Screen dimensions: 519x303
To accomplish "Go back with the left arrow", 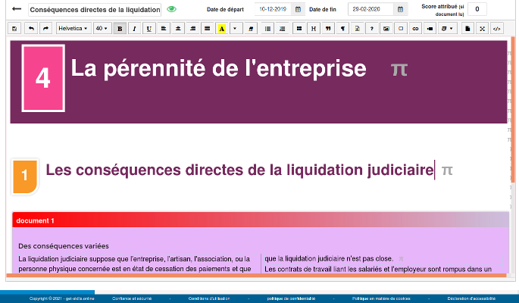I will 17,9.
